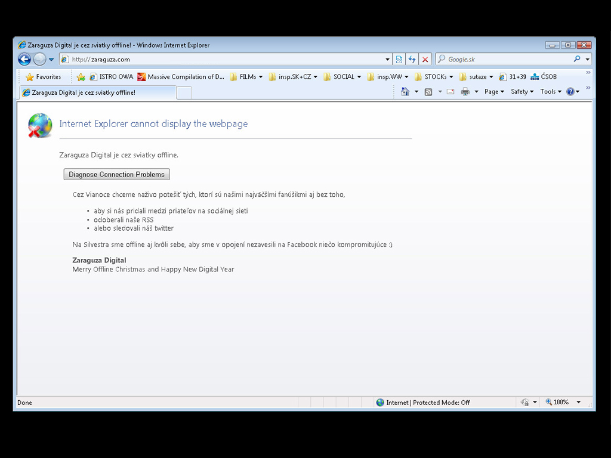Show more command bar chevron
611x458 pixels.
point(588,88)
